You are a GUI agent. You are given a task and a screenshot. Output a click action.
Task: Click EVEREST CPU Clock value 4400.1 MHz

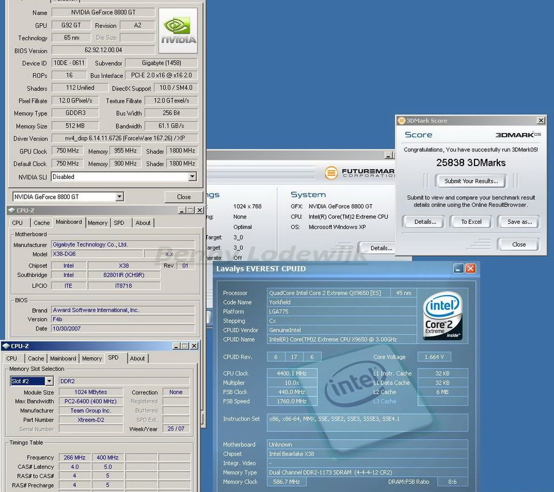(x=292, y=374)
